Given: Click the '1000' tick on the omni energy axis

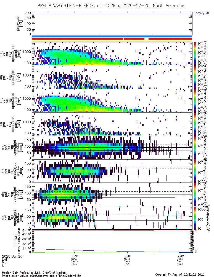Looking at the screenshot, I should click(x=27, y=52).
